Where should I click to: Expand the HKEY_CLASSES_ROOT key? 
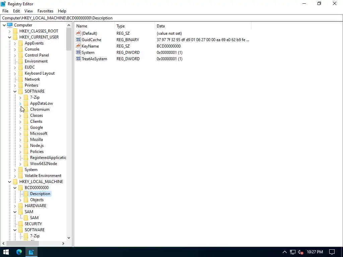coord(9,31)
